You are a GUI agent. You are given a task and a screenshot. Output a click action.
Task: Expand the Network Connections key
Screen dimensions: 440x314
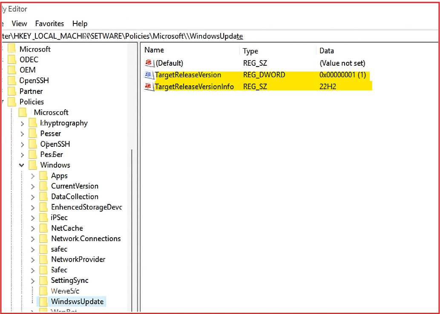point(33,239)
